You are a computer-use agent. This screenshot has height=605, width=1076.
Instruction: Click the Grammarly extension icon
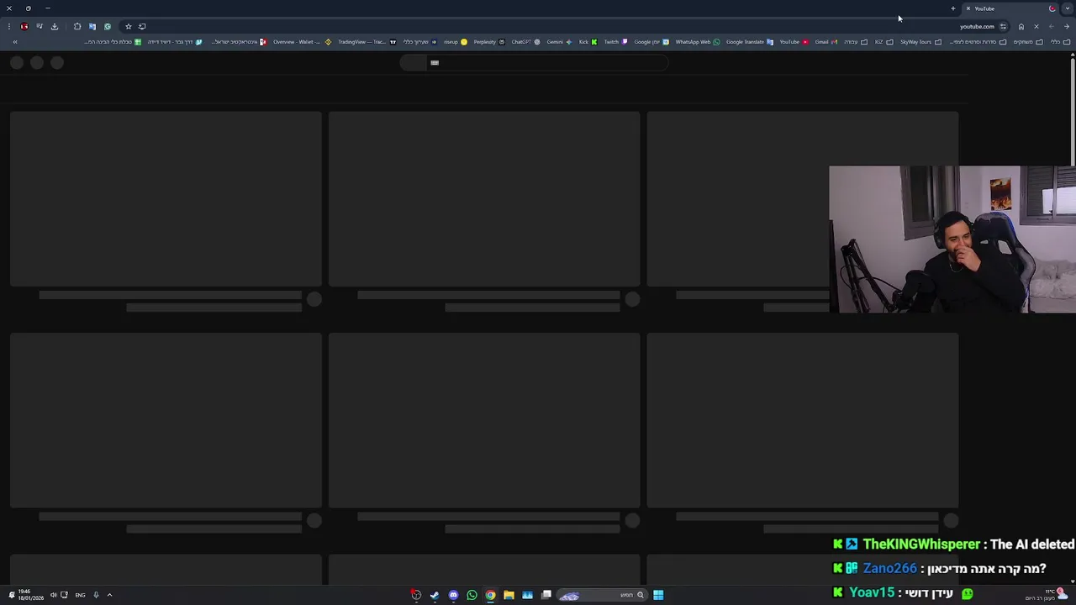click(x=108, y=27)
